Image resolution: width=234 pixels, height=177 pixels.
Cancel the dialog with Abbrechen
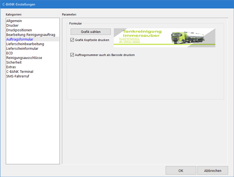pyautogui.click(x=212, y=170)
